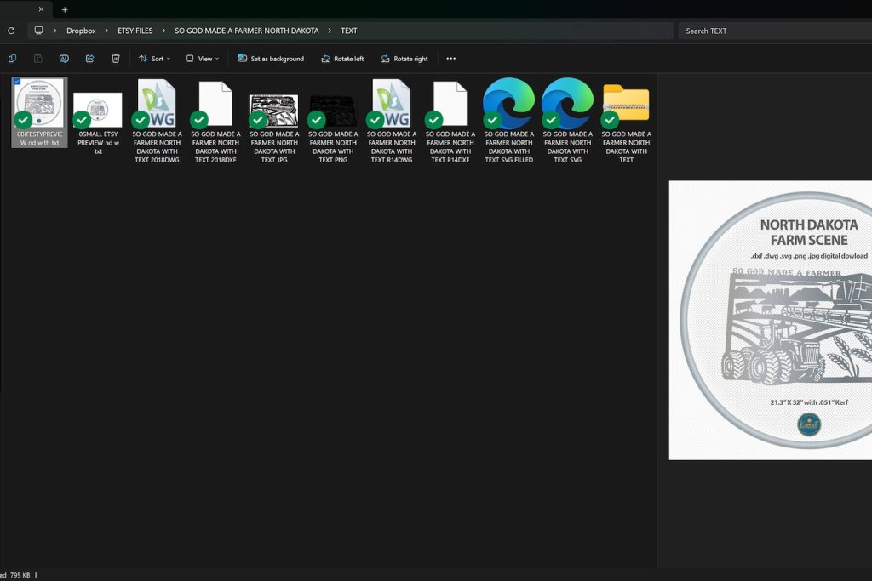Select the SVG FILLED Edge file

point(508,104)
